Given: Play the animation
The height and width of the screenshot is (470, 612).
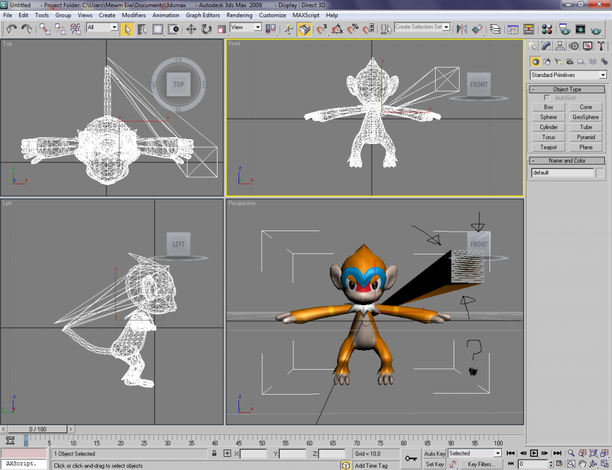Looking at the screenshot, I should pos(534,453).
